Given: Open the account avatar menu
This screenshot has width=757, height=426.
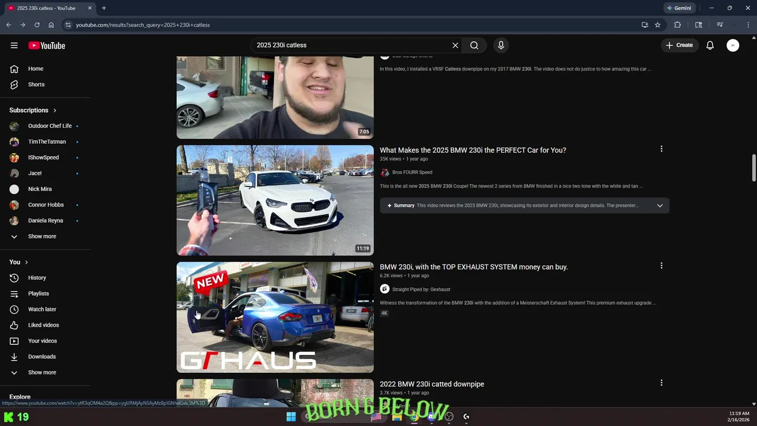Looking at the screenshot, I should click(733, 46).
